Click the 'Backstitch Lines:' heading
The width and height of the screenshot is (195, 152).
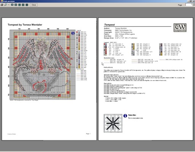tap(109, 58)
